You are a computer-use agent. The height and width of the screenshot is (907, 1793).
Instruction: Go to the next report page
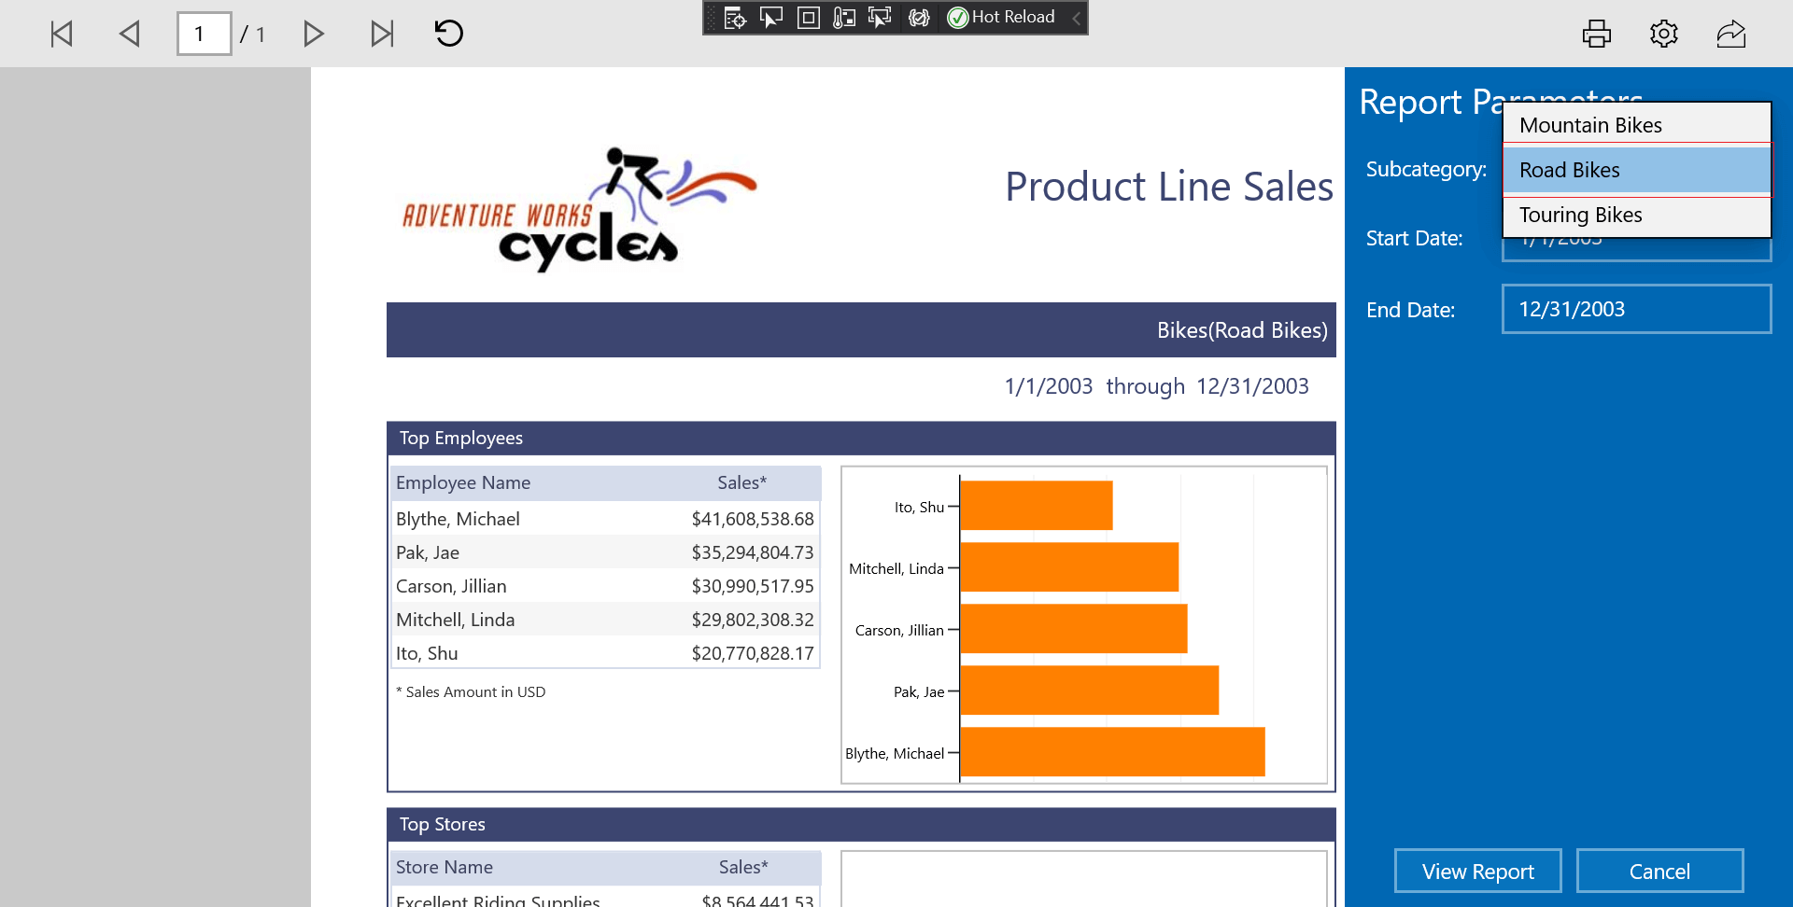(314, 35)
